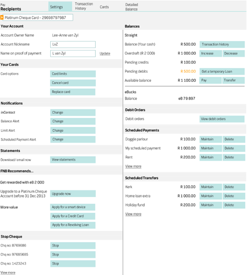Viewport: 247px width, 275px height.
Task: Decrease the overdraft
Action: pyautogui.click(x=234, y=53)
